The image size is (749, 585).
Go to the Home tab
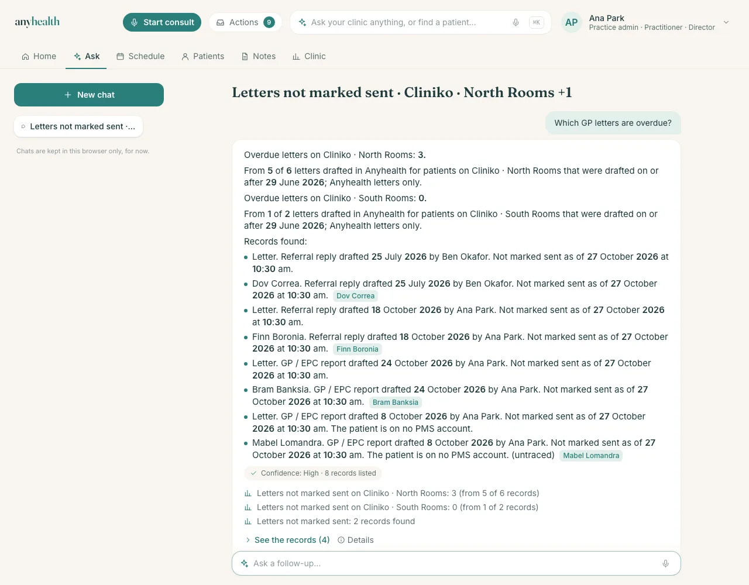click(x=39, y=56)
